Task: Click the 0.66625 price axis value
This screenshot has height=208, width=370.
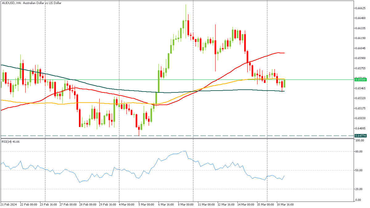Action: 360,8
